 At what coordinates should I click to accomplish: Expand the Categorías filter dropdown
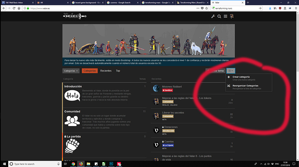pyautogui.click(x=71, y=71)
